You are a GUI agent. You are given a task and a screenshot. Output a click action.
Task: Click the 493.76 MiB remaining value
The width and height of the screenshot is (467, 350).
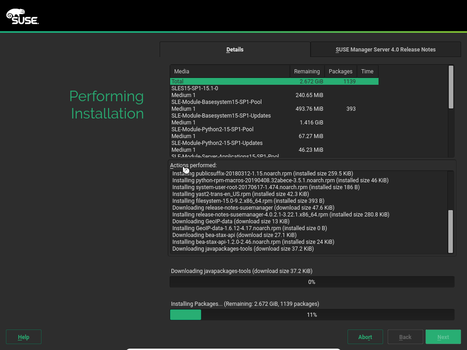309,109
